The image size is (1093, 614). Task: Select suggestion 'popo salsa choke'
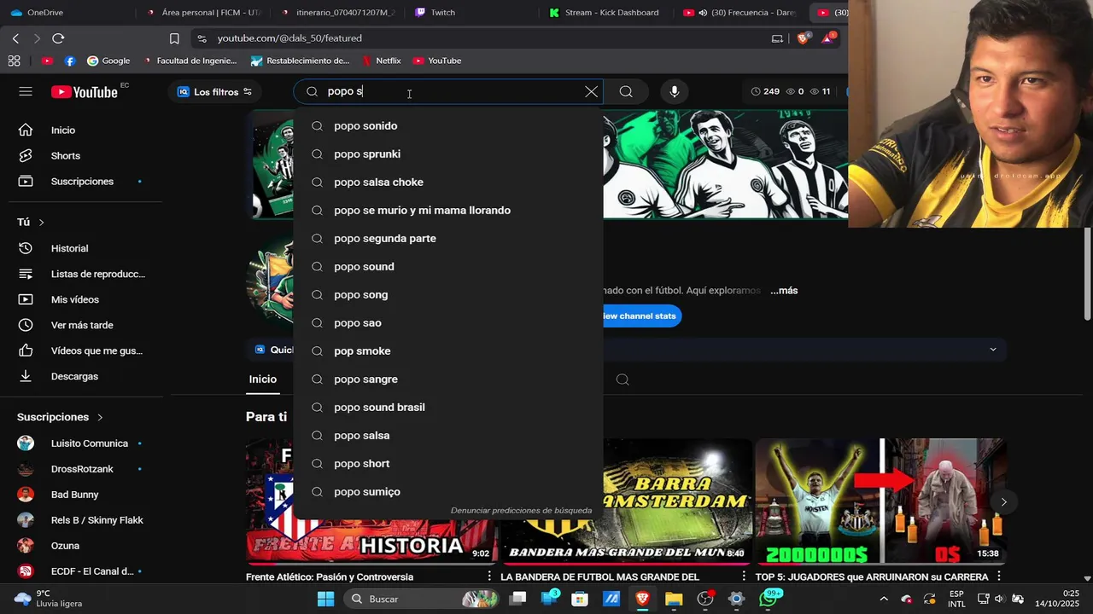coord(448,182)
